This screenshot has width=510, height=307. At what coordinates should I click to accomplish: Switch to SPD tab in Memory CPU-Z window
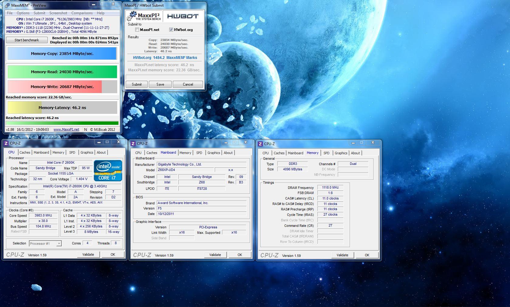click(326, 153)
